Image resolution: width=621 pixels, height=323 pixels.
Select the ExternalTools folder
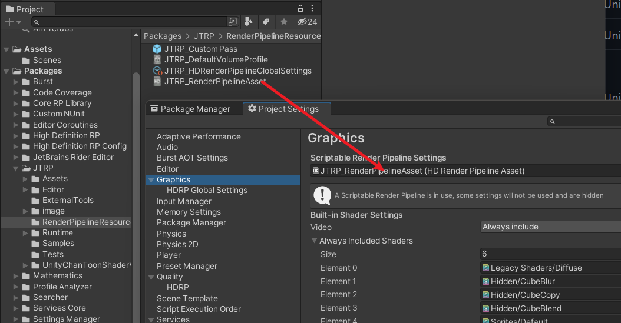pos(62,201)
